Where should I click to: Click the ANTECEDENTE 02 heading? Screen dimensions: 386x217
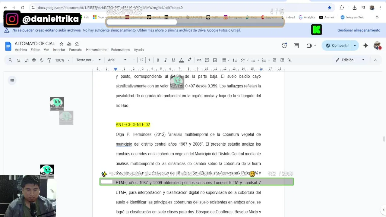click(x=133, y=124)
